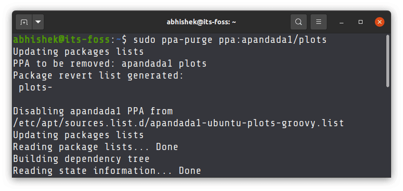Click the Building dependency tree line
The width and height of the screenshot is (403, 191).
[x=81, y=159]
